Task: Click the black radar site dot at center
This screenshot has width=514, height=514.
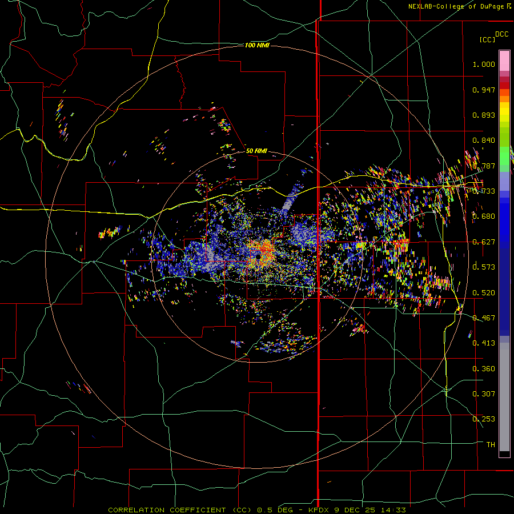Action: (258, 258)
